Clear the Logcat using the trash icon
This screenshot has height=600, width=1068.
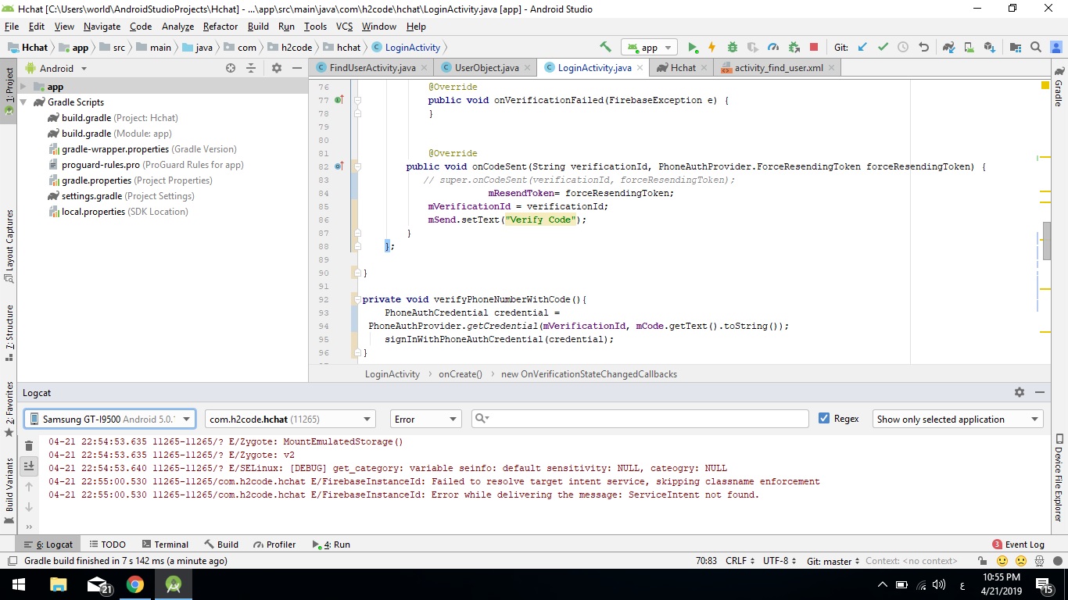click(x=29, y=446)
